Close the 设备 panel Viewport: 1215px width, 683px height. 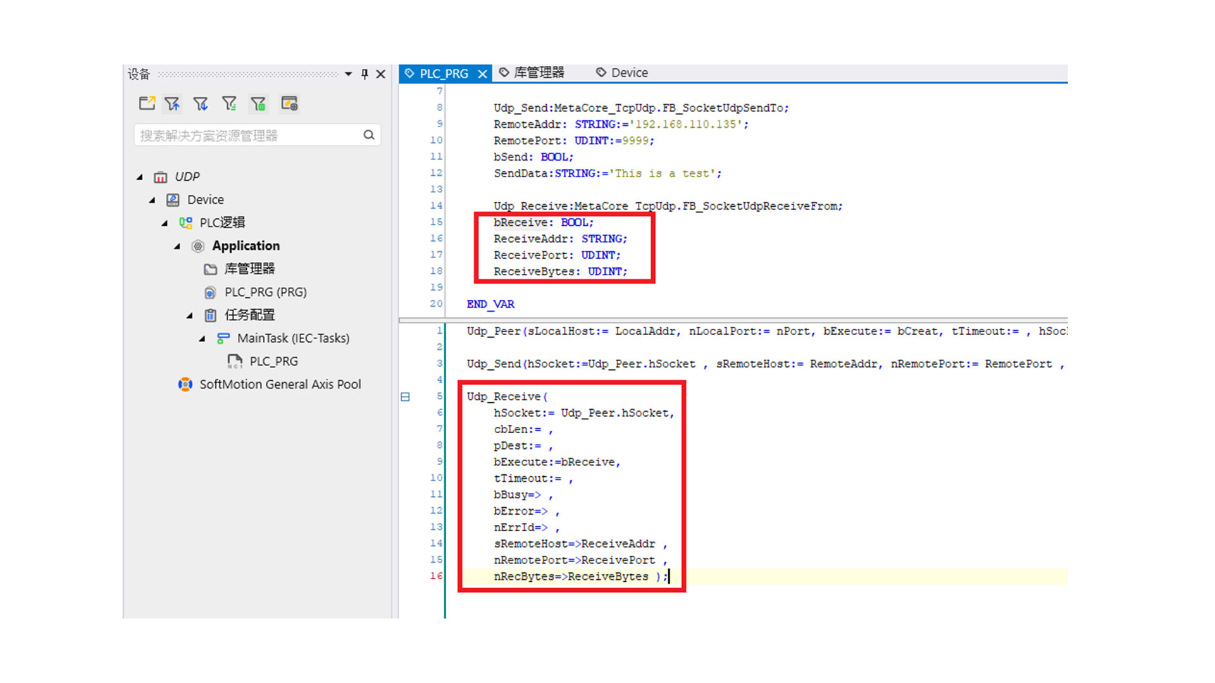point(381,74)
